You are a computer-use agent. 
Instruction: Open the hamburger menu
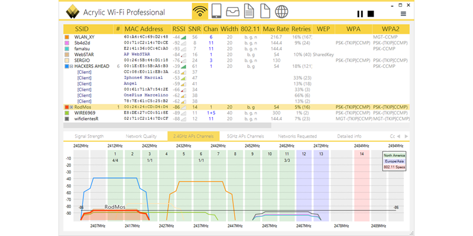(403, 13)
